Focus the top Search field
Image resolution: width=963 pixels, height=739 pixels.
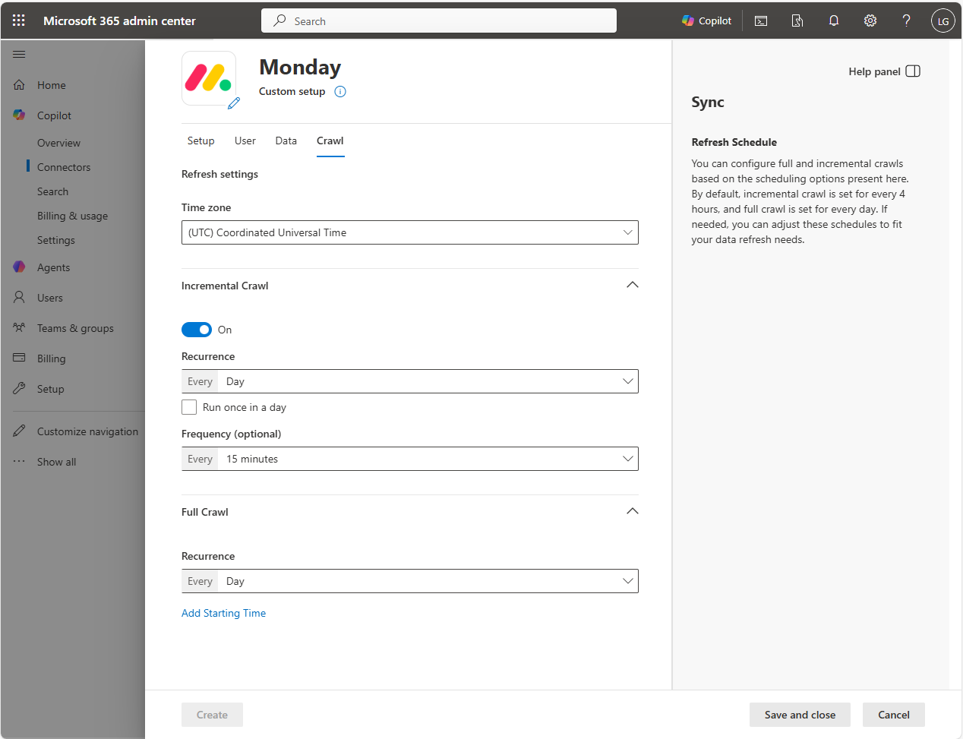coord(439,21)
